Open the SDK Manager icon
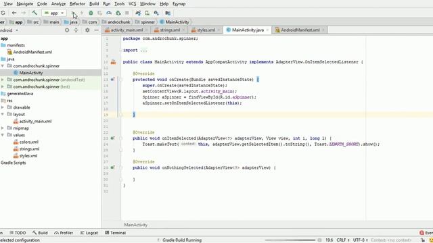433x243 pixels. coord(156,13)
